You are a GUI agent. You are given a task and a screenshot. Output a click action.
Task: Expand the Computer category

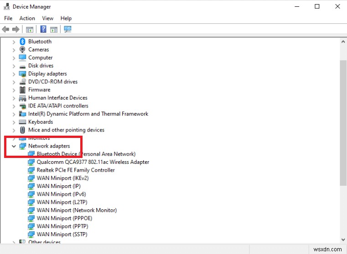pyautogui.click(x=14, y=58)
